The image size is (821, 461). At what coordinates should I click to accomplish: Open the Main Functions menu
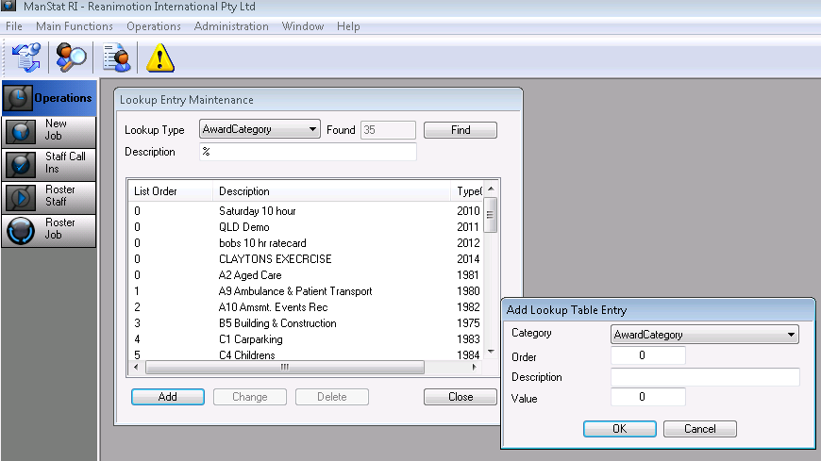[75, 26]
